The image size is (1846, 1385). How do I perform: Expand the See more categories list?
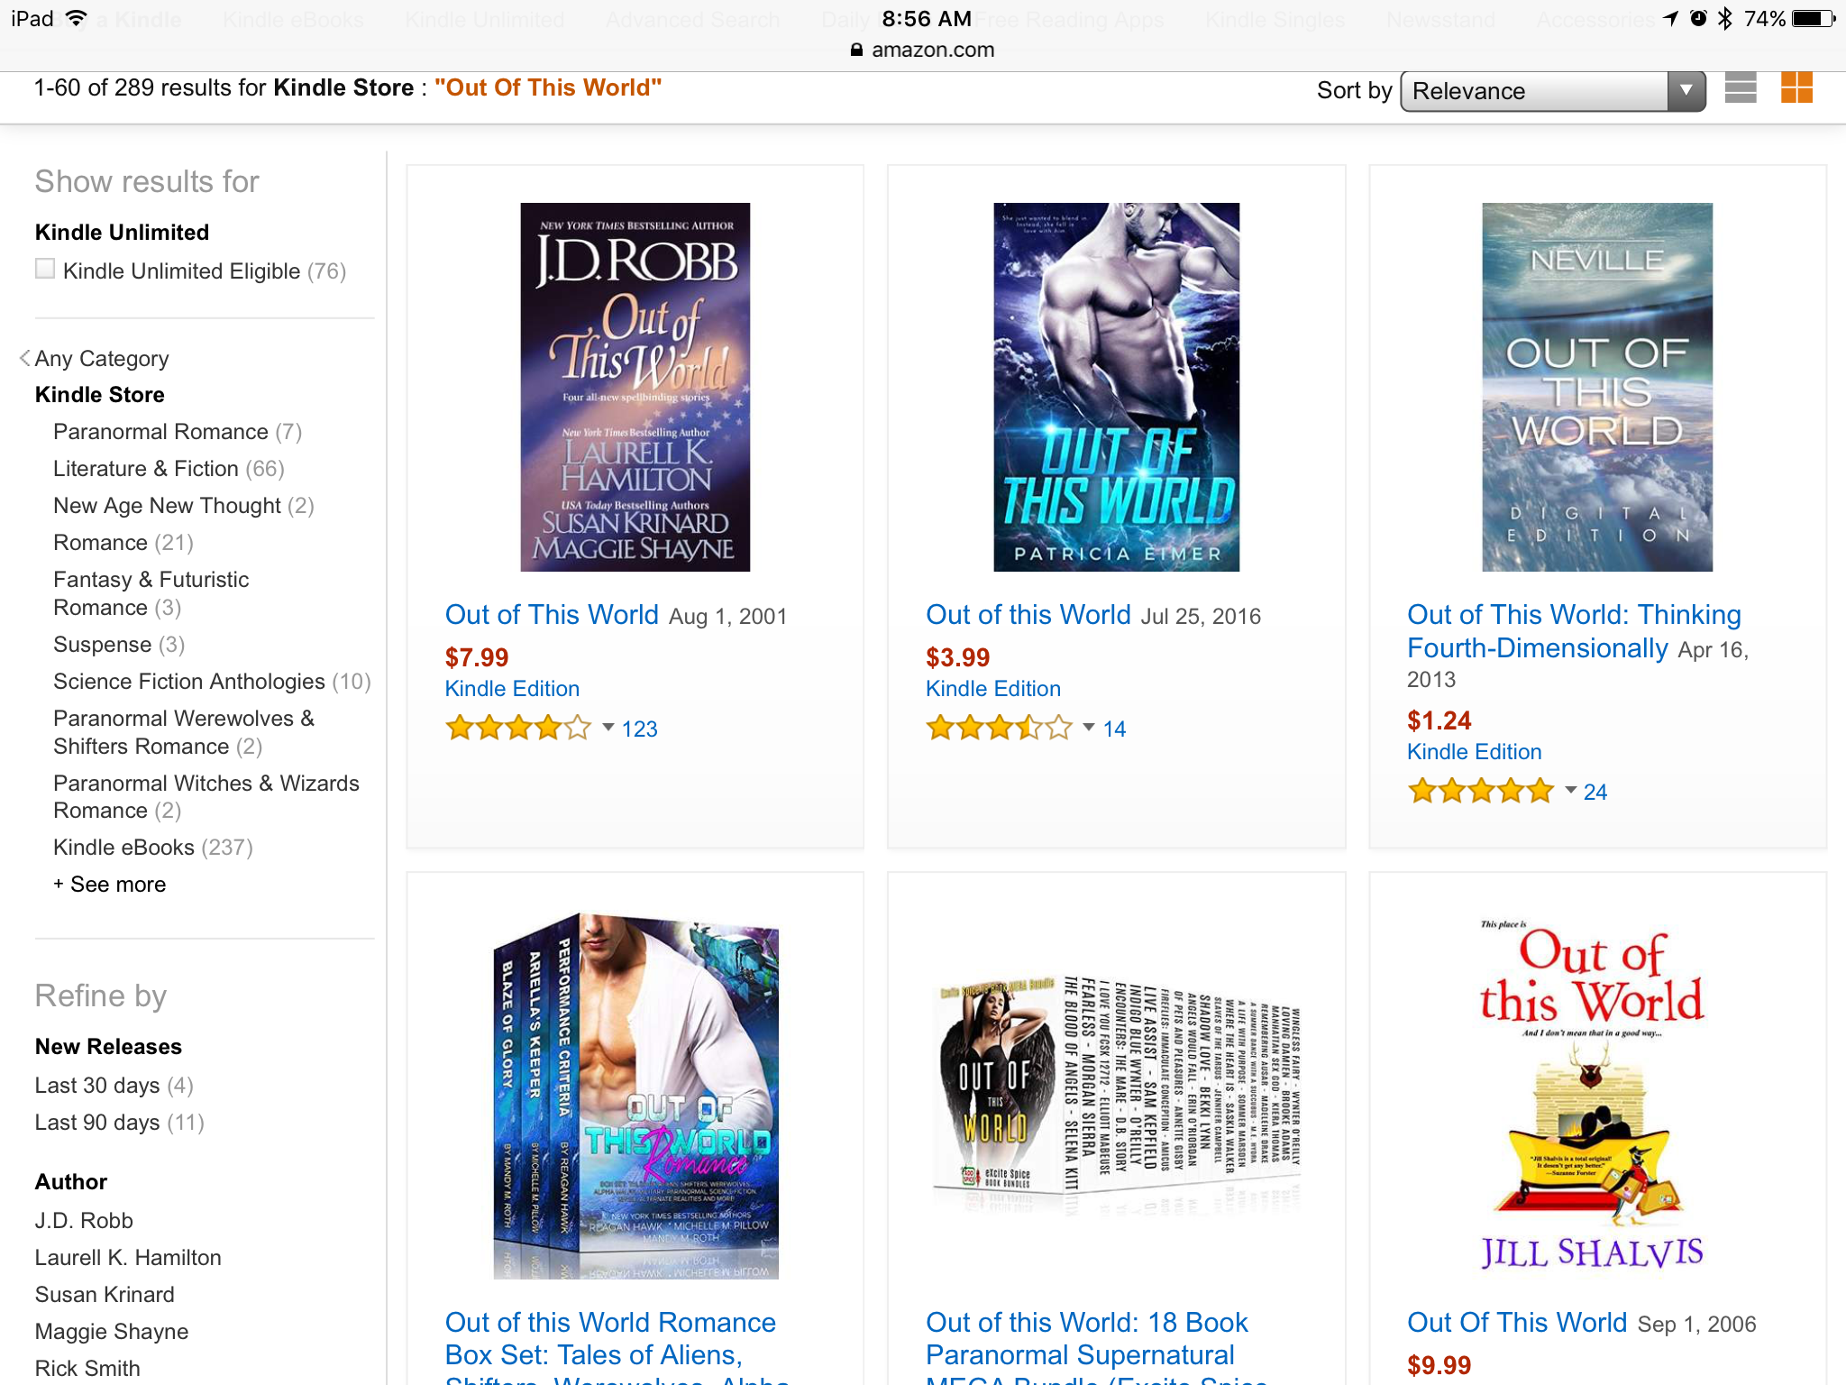(x=109, y=885)
